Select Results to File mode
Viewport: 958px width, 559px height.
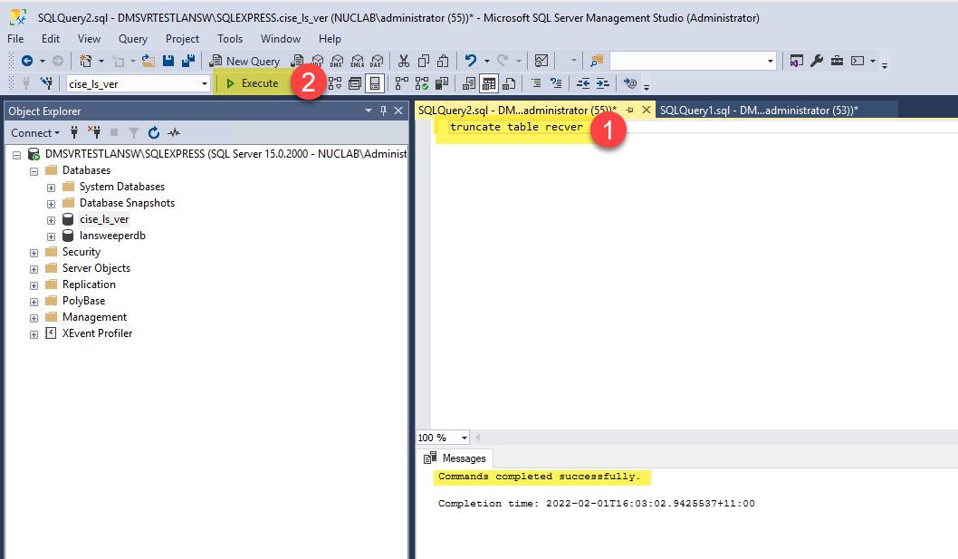pos(509,83)
